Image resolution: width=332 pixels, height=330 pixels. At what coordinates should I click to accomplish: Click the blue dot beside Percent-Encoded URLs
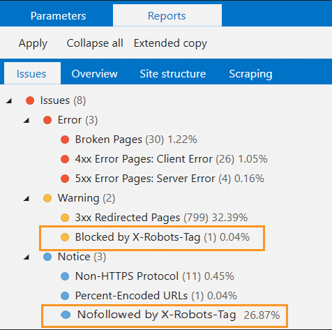[x=65, y=296]
